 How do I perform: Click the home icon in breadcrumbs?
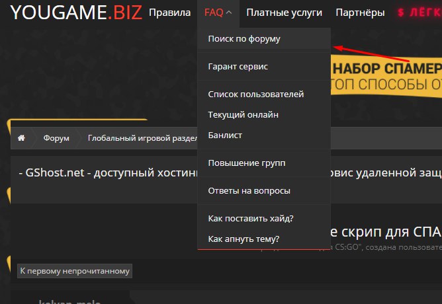click(21, 138)
